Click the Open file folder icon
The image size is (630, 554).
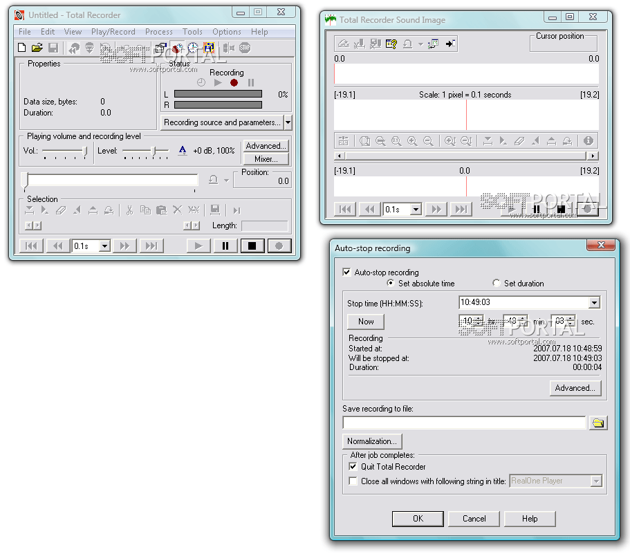(x=37, y=48)
